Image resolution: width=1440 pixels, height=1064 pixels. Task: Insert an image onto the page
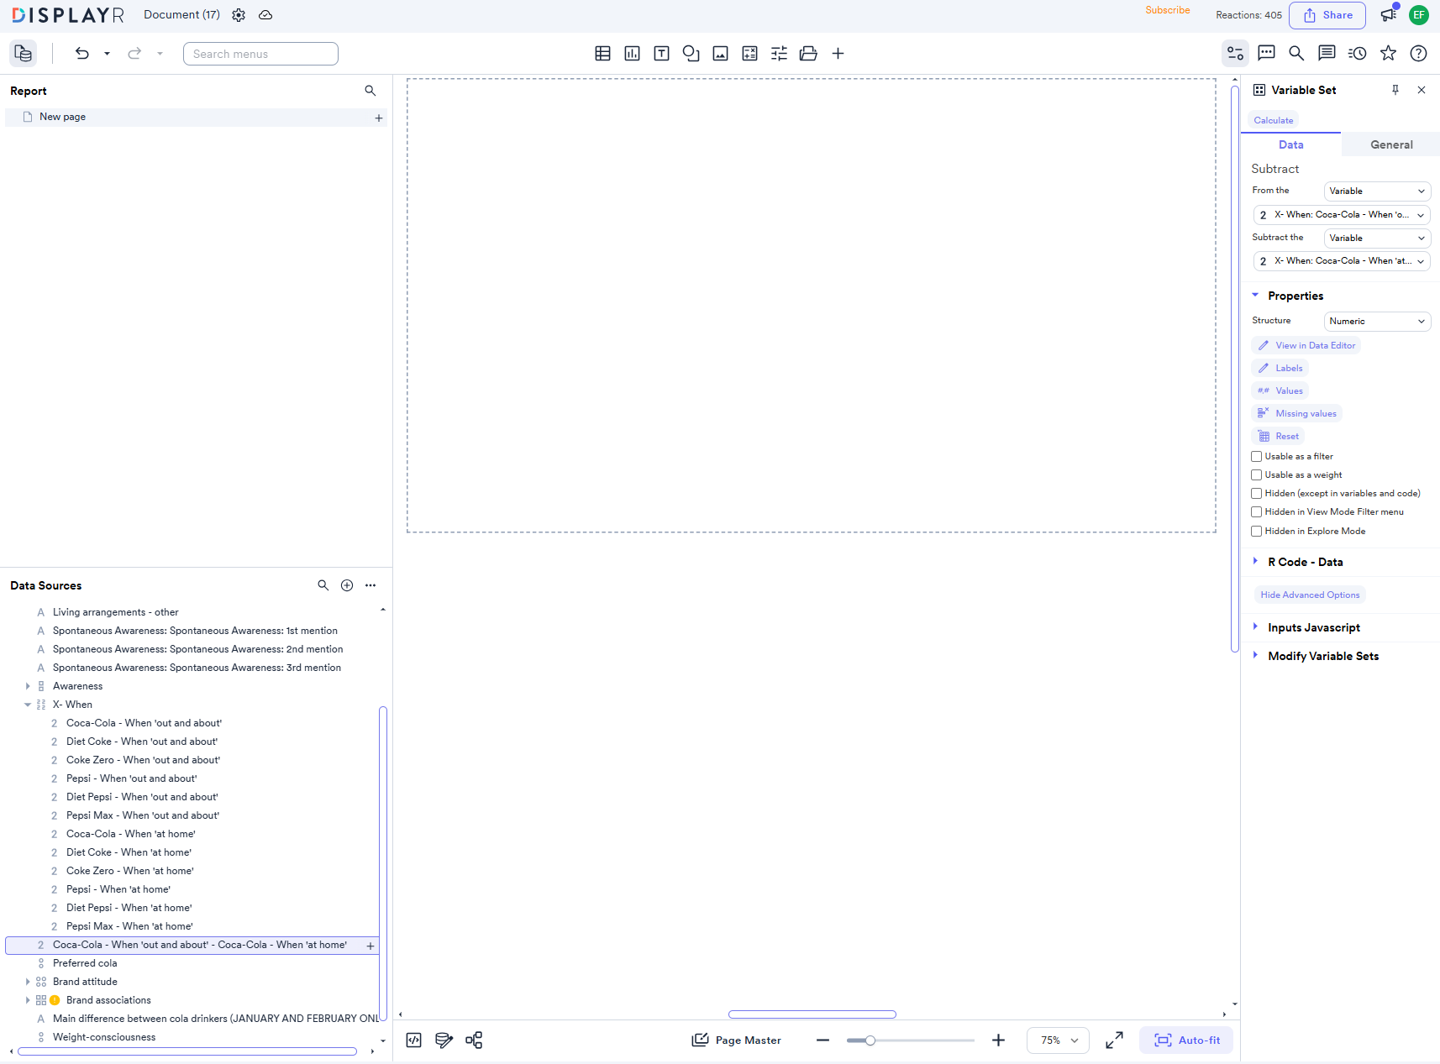coord(720,53)
